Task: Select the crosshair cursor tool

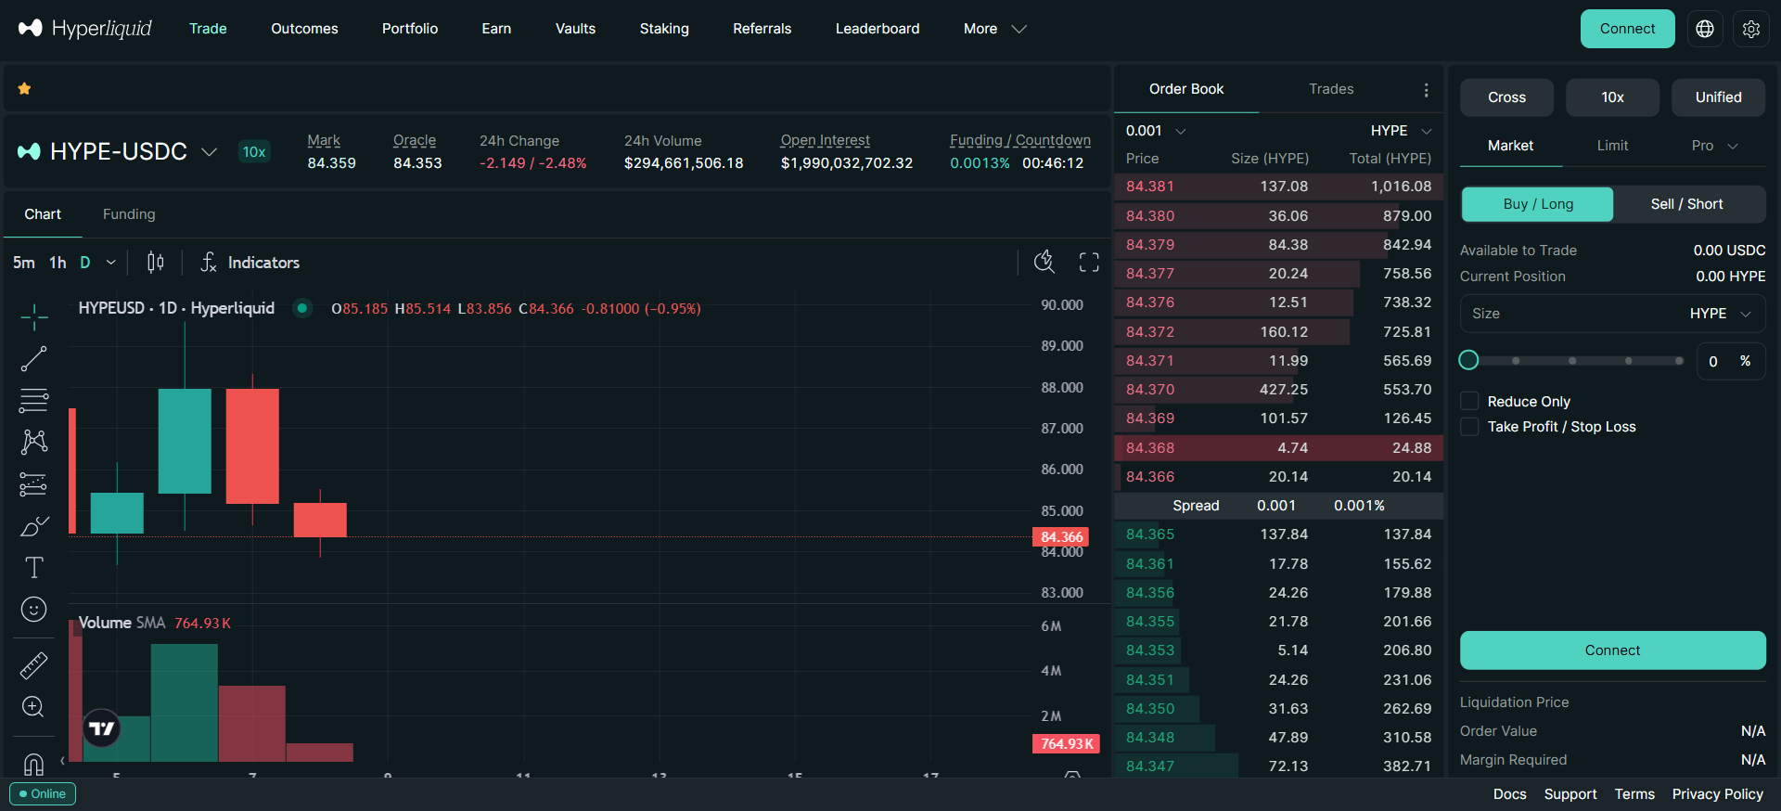Action: [34, 317]
